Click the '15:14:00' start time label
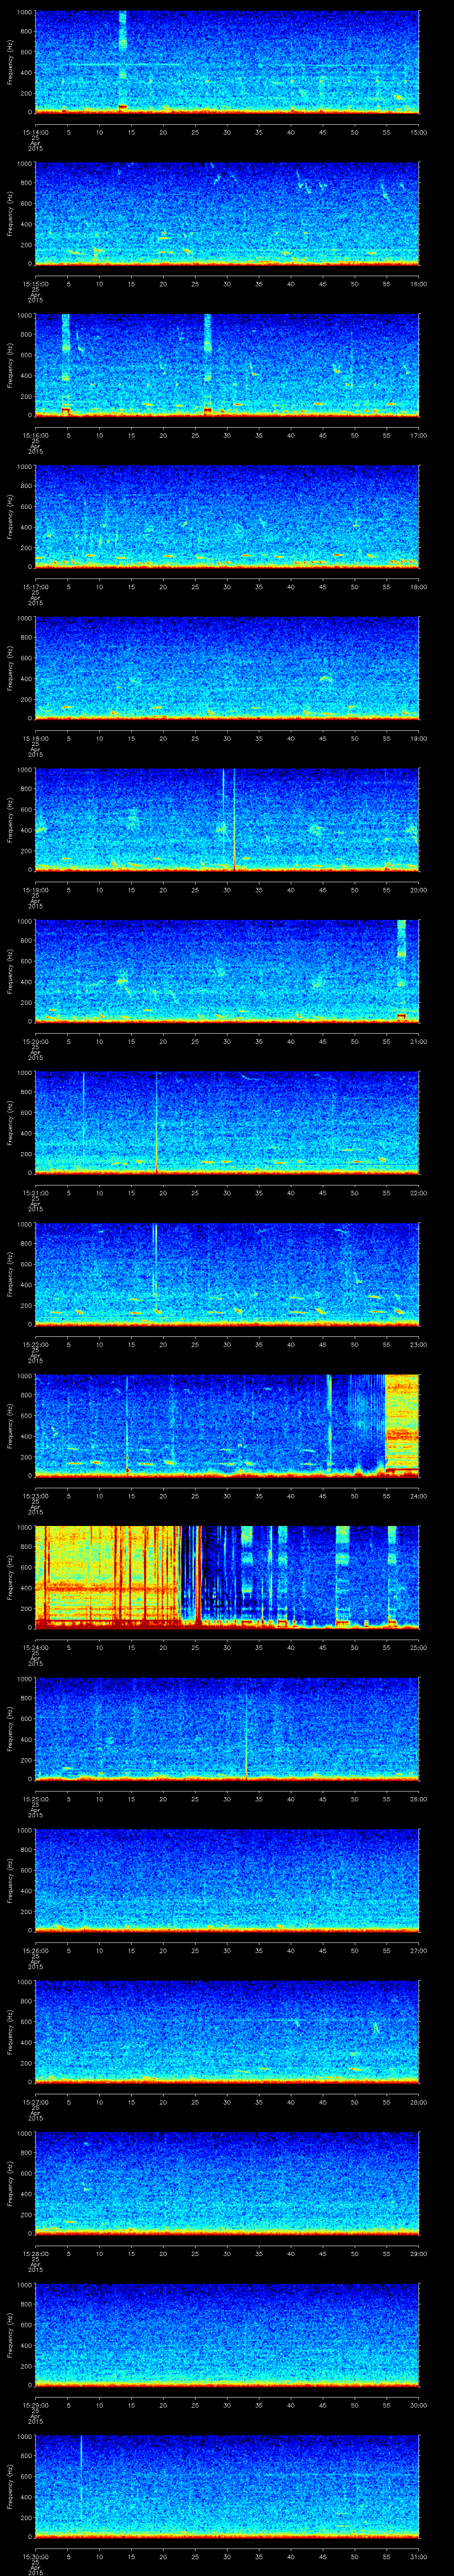Image resolution: width=454 pixels, height=2576 pixels. pos(35,132)
